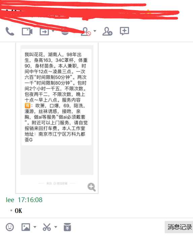The image size is (193, 245).
Task: Open the dropdown next to the scissors icon
Action: 56,227
